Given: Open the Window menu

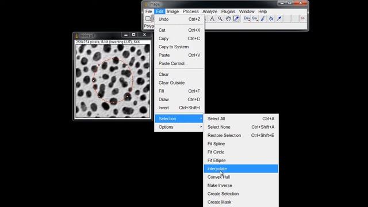Looking at the screenshot, I should tap(247, 11).
